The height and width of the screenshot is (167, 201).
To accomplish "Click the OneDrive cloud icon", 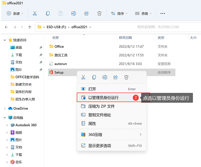I will 10,108.
